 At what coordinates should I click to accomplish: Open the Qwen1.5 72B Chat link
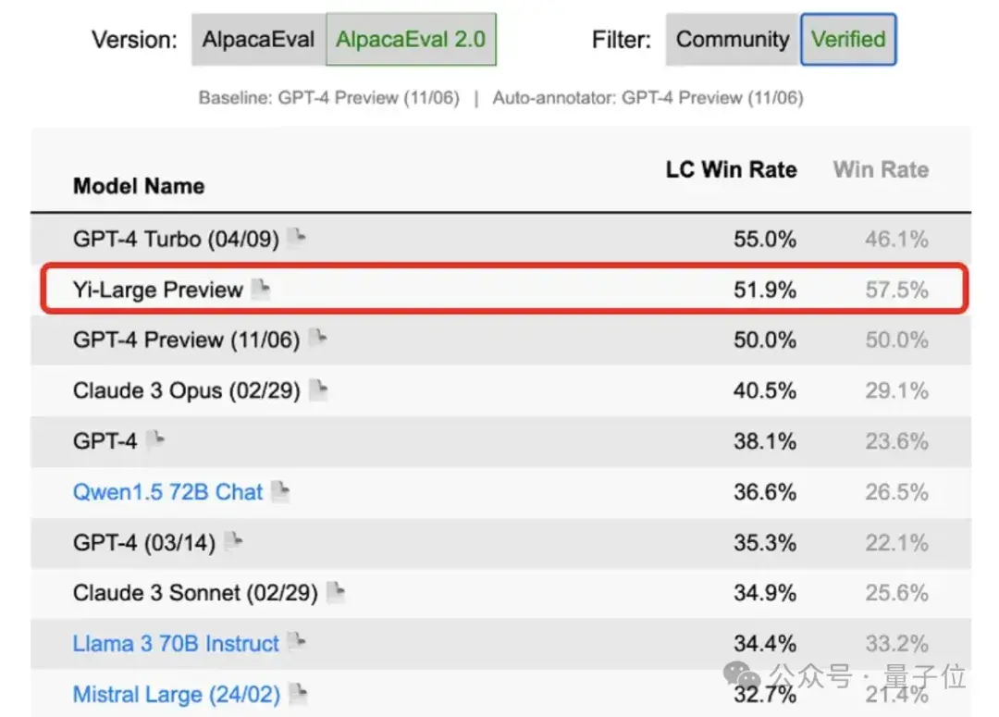167,492
